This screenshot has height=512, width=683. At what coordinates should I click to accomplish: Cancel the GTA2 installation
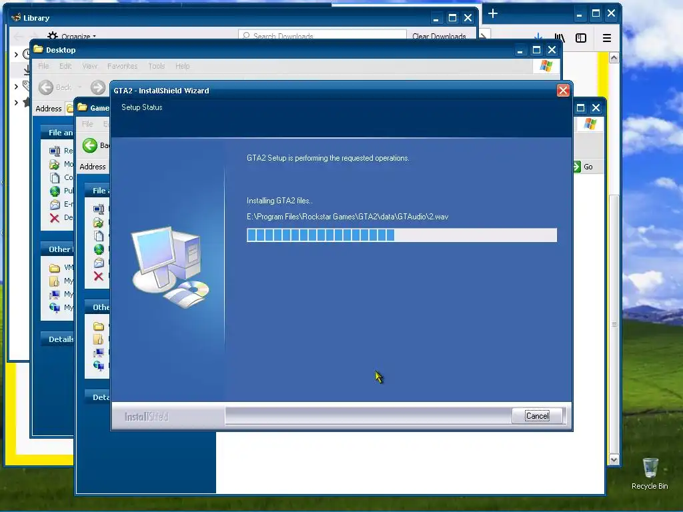(x=537, y=416)
